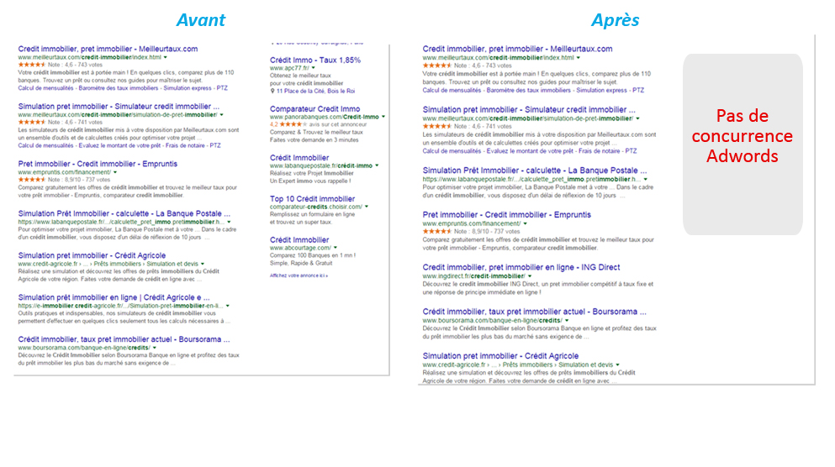Viewport: 835px width, 467px height.
Task: Open La Banque Postale calculette result in Avant panel
Action: click(124, 214)
